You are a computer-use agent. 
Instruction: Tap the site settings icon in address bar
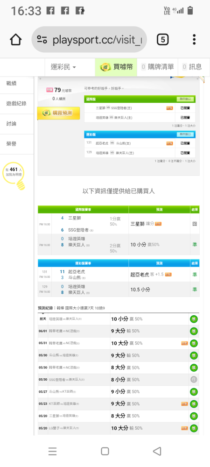point(42,40)
